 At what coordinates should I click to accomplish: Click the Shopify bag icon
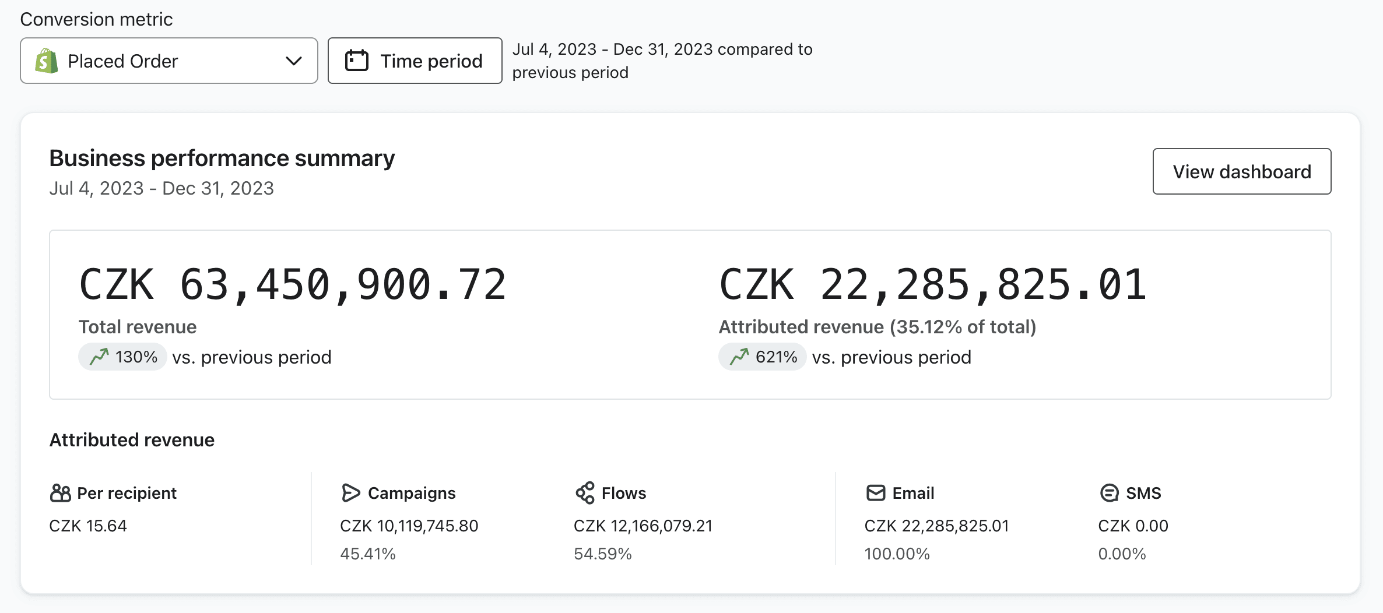pyautogui.click(x=47, y=61)
